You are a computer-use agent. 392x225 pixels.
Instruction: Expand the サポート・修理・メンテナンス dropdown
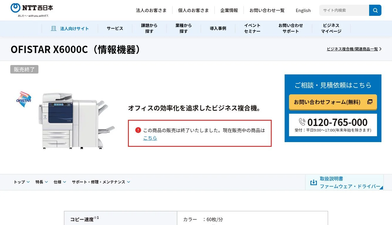pyautogui.click(x=101, y=182)
